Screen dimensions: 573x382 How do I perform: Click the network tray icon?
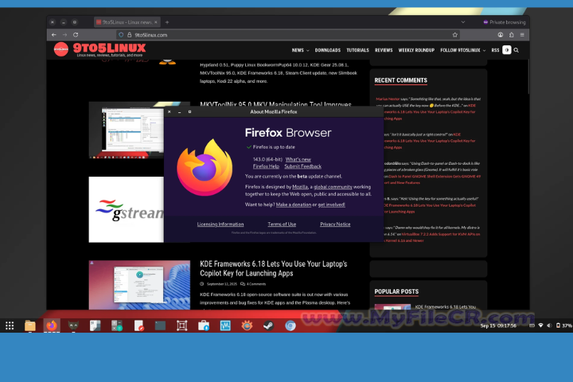[x=540, y=325]
